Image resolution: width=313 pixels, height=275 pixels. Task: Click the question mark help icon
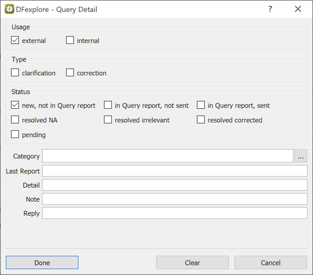pyautogui.click(x=270, y=9)
